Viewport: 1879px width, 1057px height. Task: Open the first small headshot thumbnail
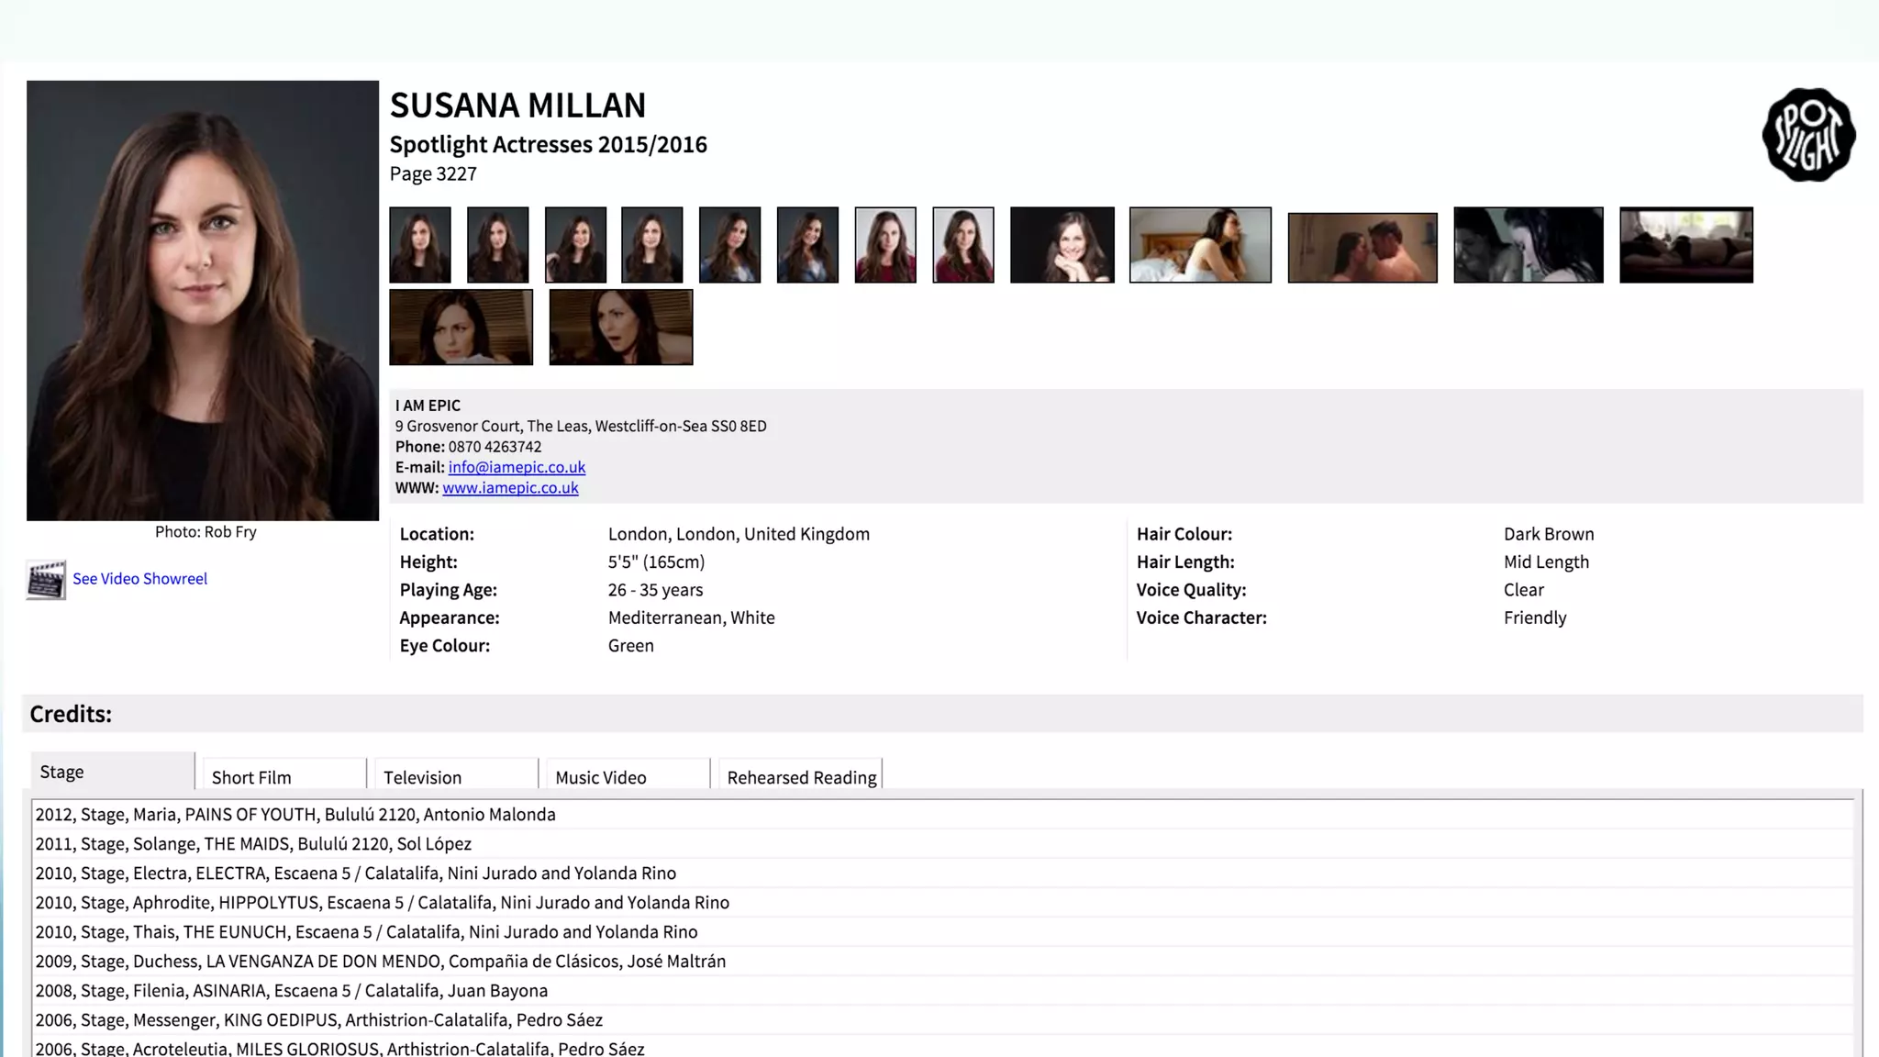420,245
